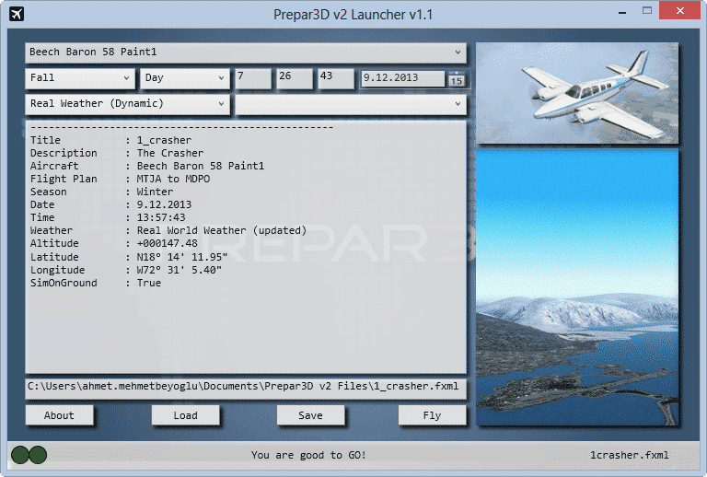Click the seconds field showing 43
The width and height of the screenshot is (707, 477).
coord(335,78)
